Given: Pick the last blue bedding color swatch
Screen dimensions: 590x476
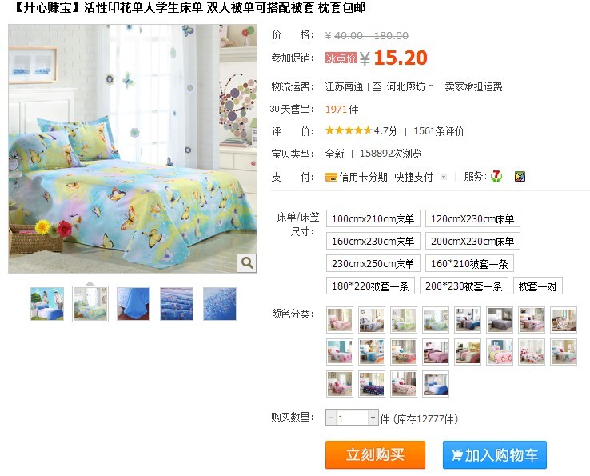Looking at the screenshot, I should pyautogui.click(x=436, y=384).
